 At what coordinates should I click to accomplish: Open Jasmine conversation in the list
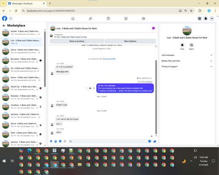[x=22, y=143]
